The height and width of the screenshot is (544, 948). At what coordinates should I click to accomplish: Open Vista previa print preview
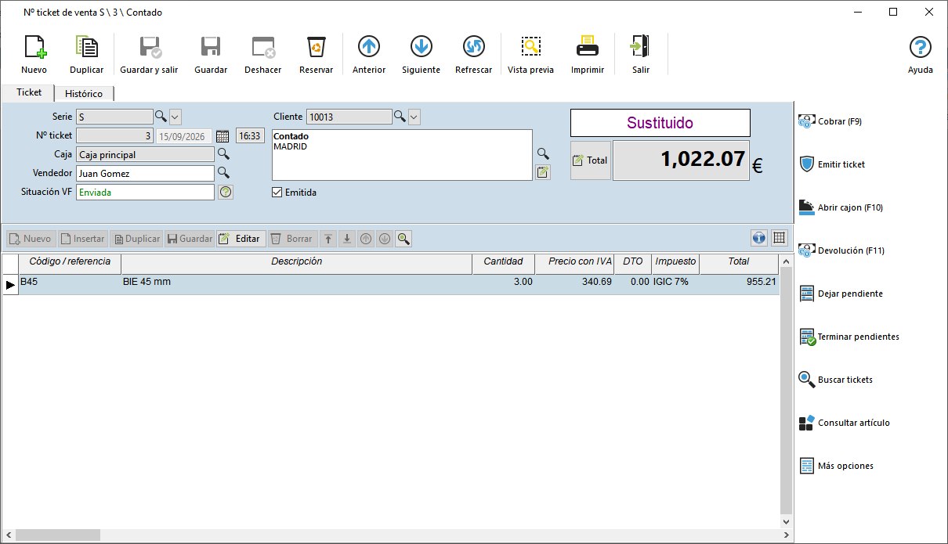pyautogui.click(x=530, y=54)
